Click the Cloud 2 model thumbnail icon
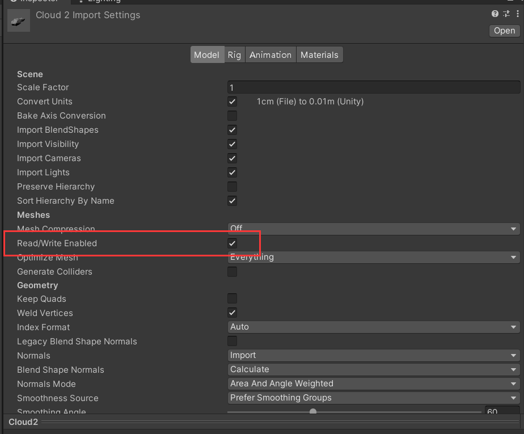The width and height of the screenshot is (524, 434). 18,20
